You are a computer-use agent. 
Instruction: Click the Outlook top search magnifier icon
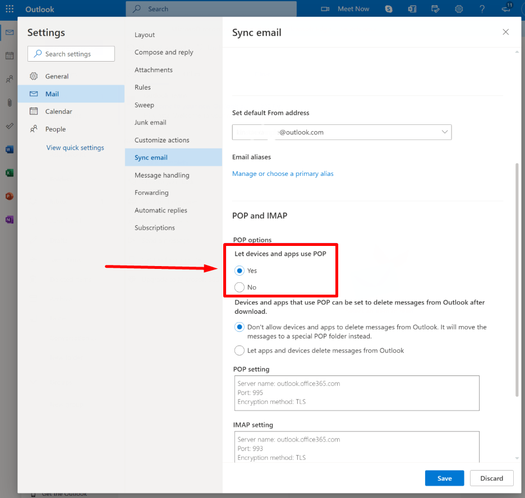tap(137, 9)
